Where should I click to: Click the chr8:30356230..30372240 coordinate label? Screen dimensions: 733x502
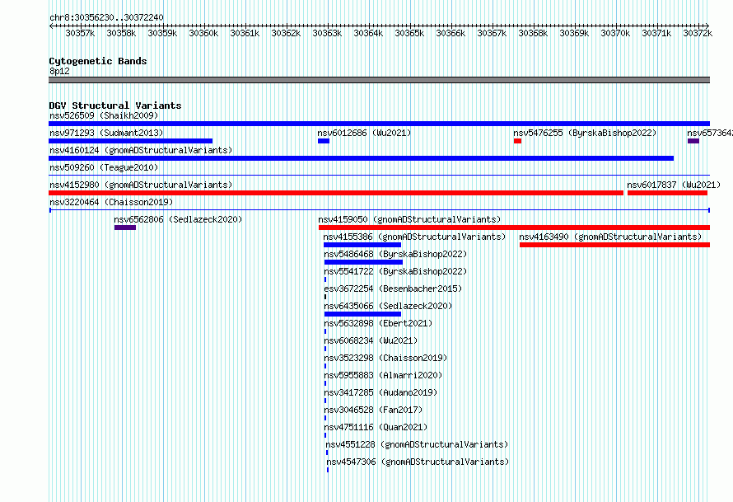[x=106, y=17]
